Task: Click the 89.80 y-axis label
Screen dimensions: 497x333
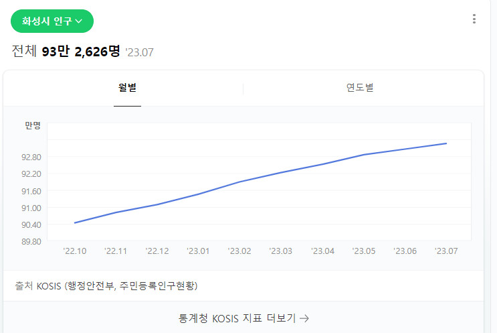Action: point(31,242)
